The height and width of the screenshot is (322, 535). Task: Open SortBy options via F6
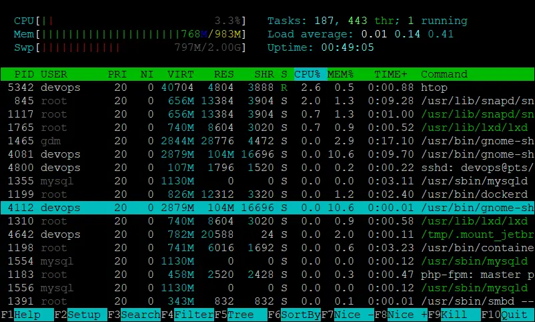point(294,315)
